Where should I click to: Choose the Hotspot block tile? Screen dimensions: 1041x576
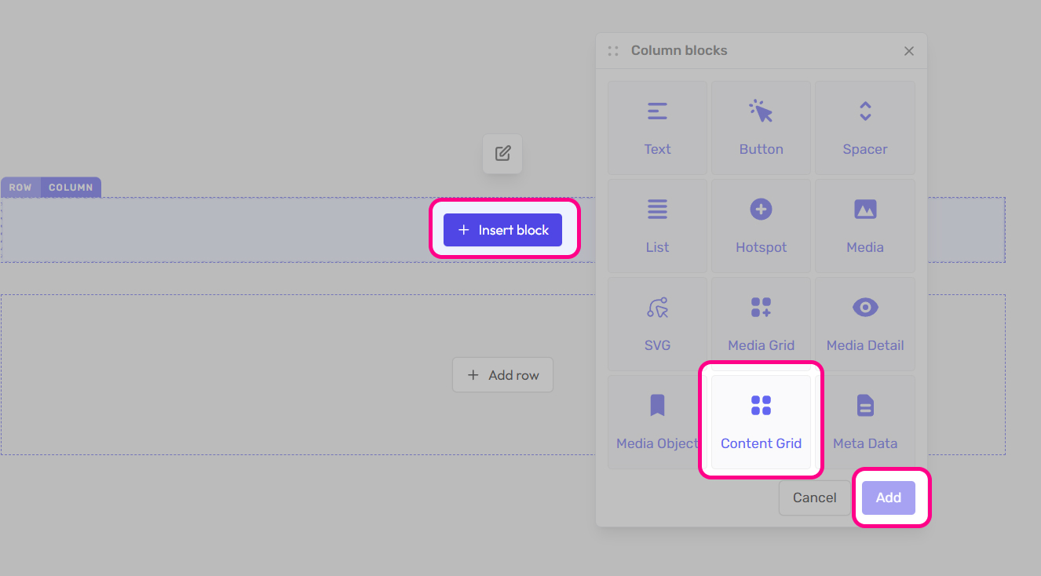coord(761,226)
